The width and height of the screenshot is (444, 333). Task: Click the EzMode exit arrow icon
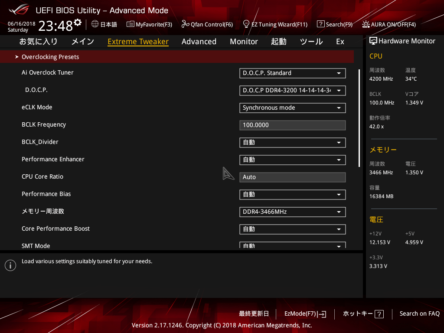322,314
